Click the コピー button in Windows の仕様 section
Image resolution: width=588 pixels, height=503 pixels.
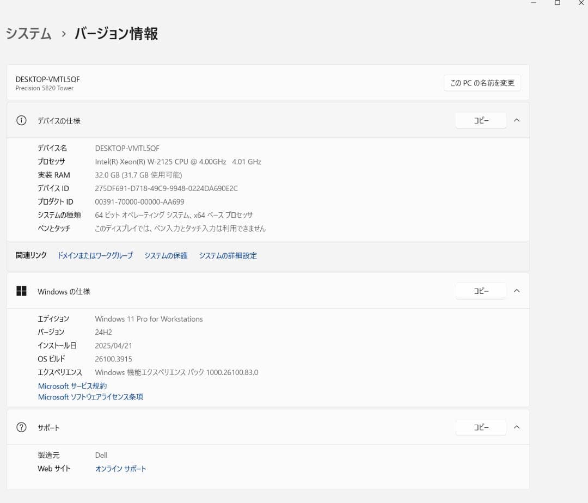(x=481, y=291)
